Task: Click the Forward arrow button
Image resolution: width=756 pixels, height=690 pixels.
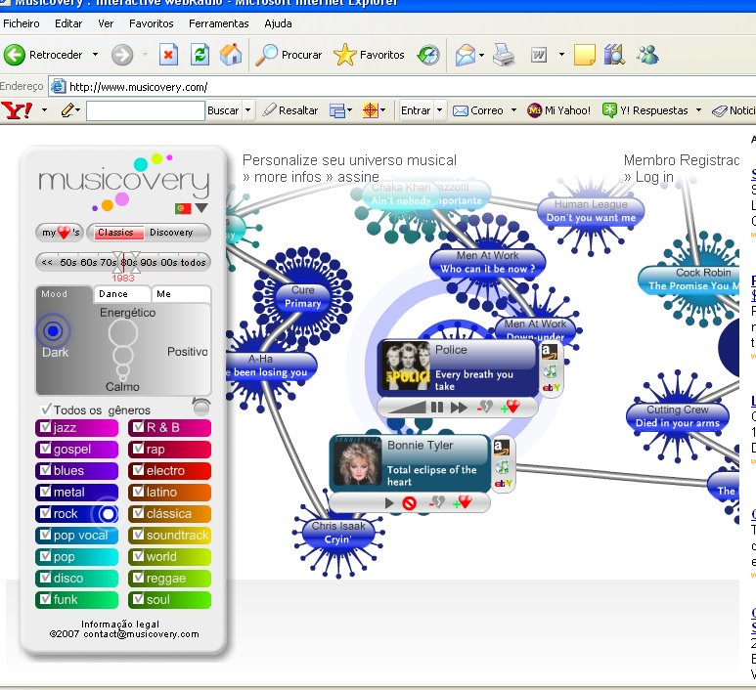Action: 122,55
